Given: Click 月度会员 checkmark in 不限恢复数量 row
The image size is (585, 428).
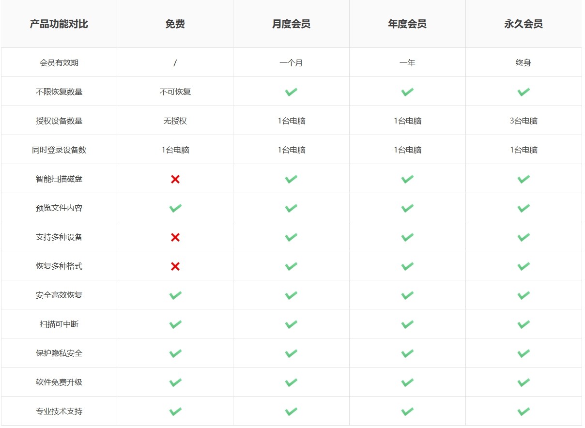Looking at the screenshot, I should coord(291,92).
